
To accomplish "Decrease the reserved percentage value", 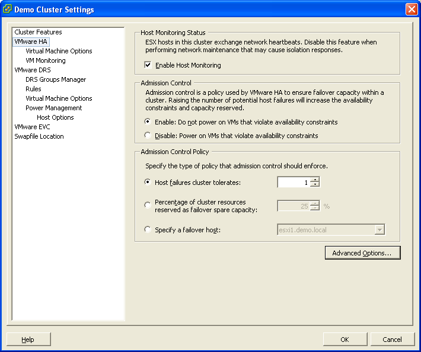I will [x=315, y=208].
